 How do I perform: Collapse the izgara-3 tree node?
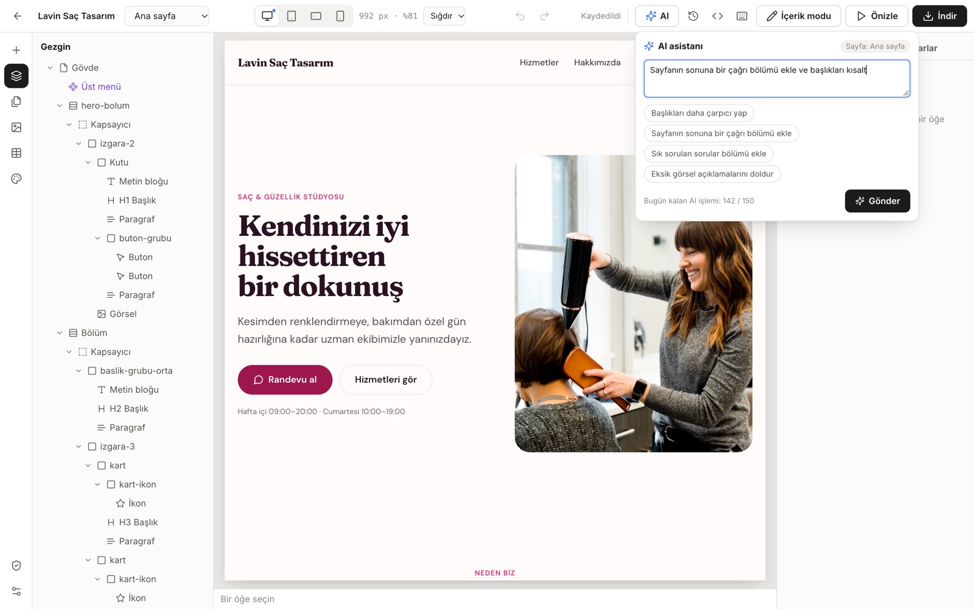coord(79,446)
